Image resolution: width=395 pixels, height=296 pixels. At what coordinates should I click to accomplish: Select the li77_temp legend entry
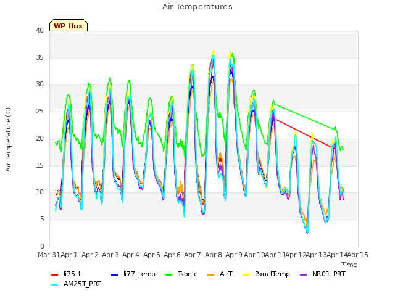tap(133, 274)
